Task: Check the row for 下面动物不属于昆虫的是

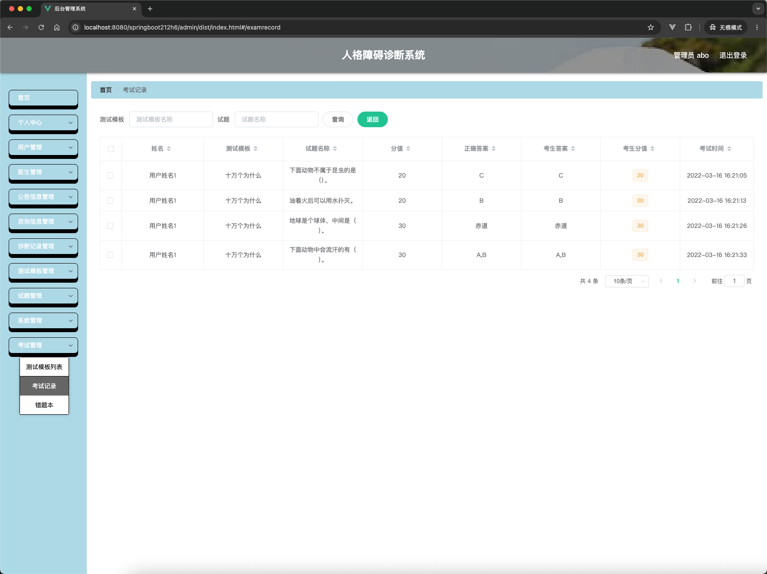Action: (110, 175)
